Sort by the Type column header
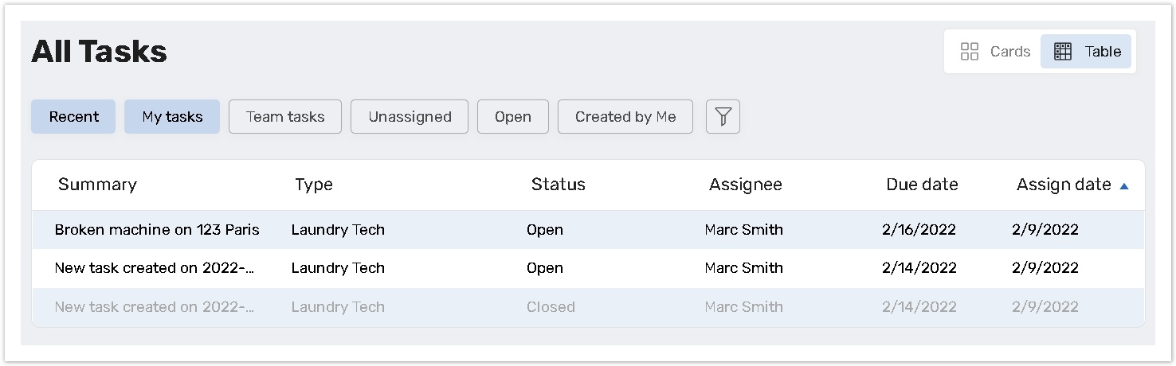 (314, 185)
